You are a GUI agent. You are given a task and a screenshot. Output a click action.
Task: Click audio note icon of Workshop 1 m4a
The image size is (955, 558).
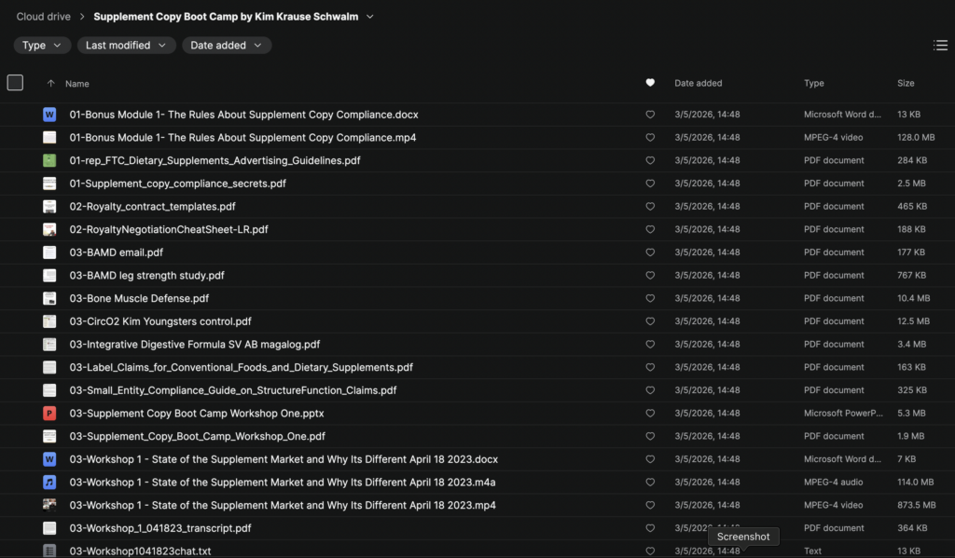(x=49, y=482)
